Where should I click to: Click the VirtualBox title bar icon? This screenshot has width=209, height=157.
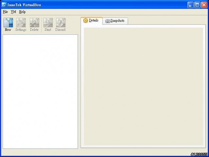tap(4, 5)
